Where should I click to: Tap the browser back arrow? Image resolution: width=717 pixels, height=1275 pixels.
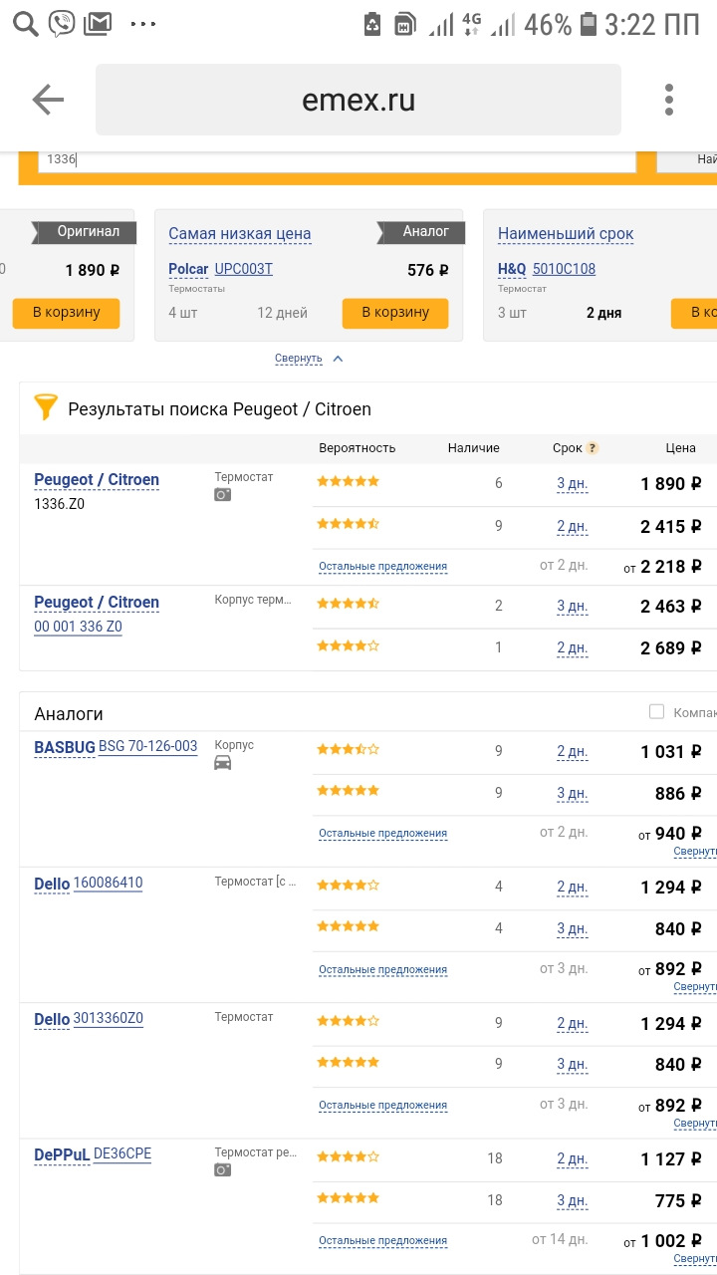[x=48, y=100]
